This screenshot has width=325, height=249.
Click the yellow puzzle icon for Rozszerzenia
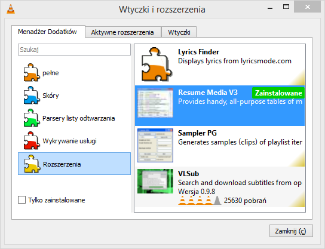(32, 164)
